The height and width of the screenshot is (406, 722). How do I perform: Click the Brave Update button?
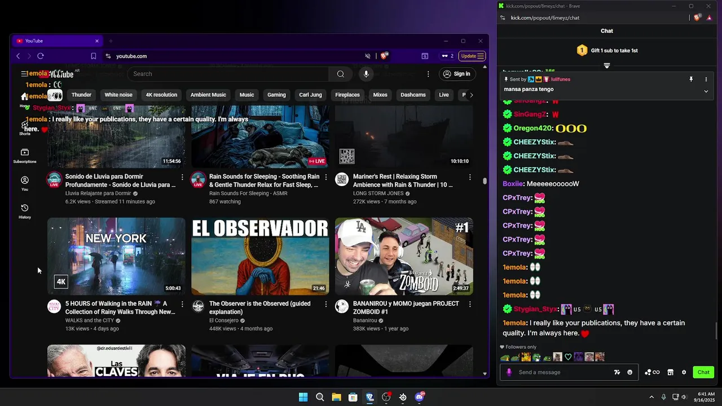472,56
